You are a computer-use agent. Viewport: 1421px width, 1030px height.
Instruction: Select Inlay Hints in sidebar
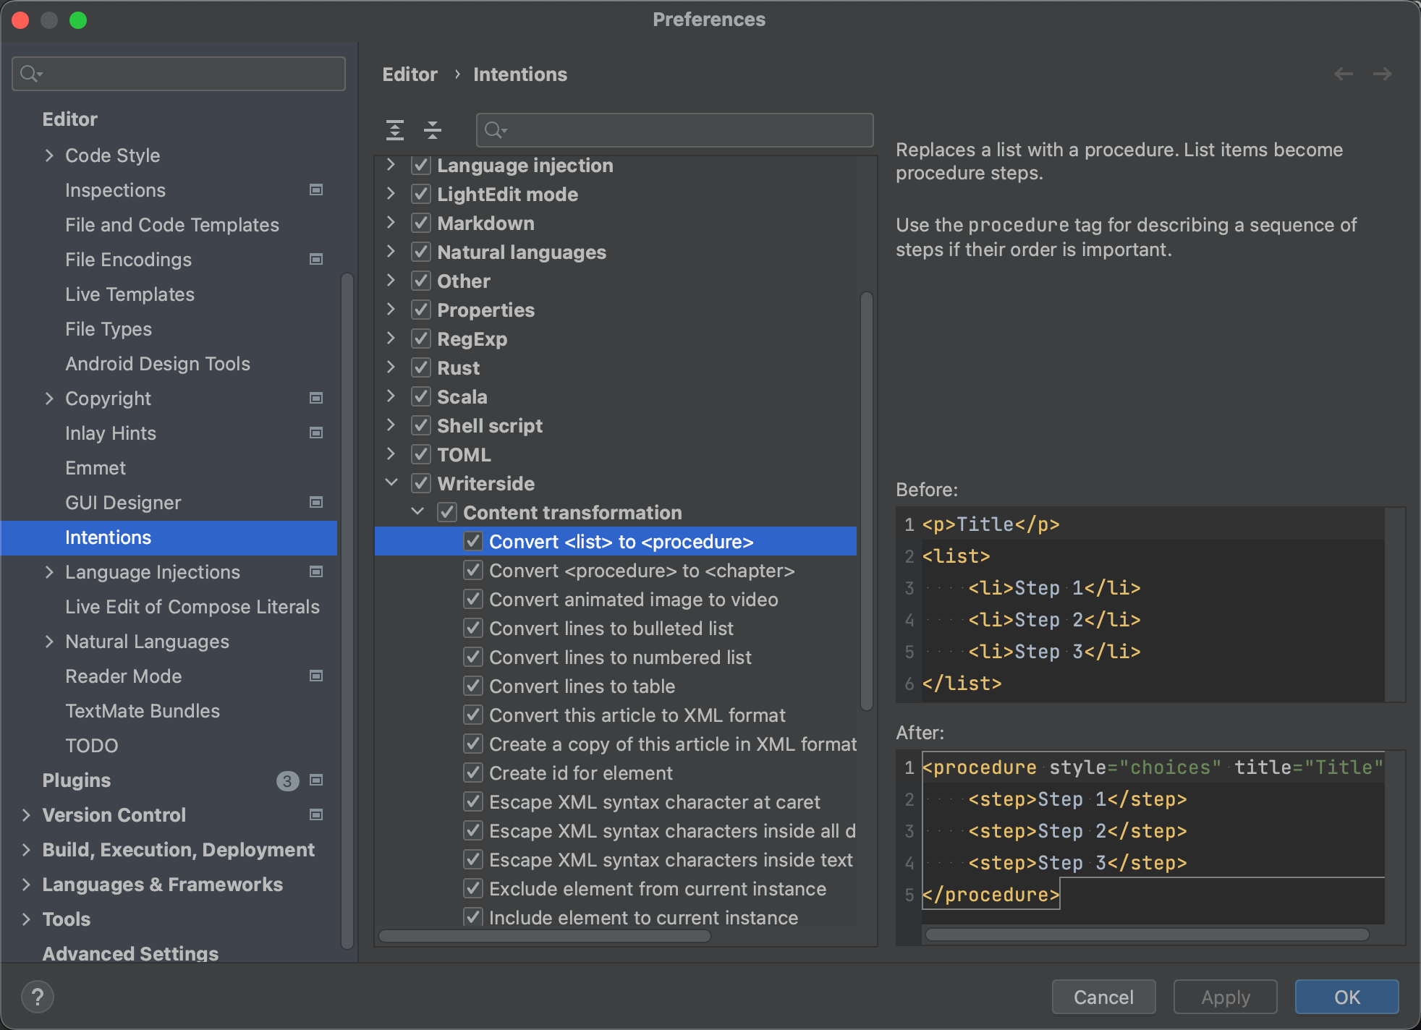point(111,433)
